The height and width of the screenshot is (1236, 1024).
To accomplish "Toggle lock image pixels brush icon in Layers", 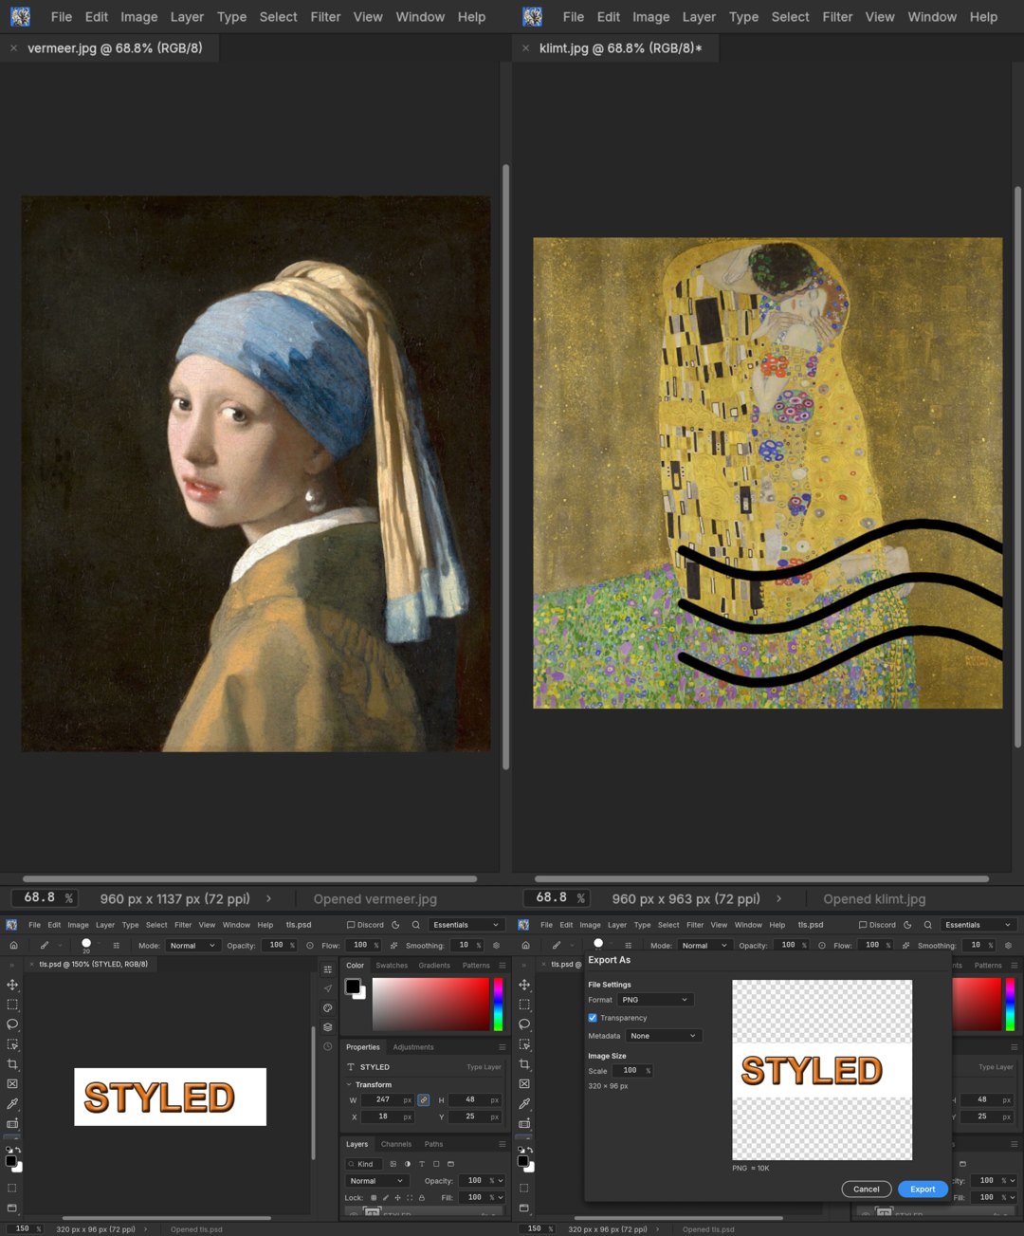I will pyautogui.click(x=385, y=1198).
